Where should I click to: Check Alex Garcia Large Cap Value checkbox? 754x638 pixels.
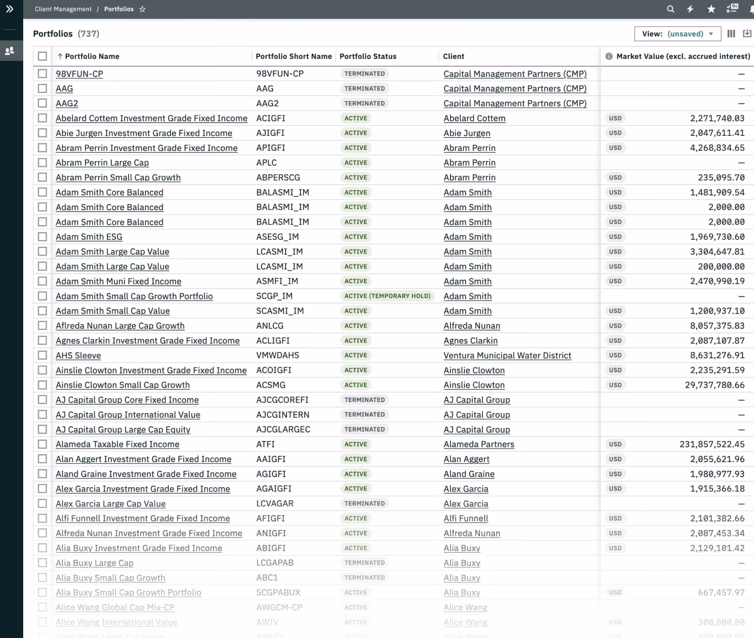43,503
